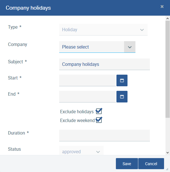Open the Status approved dropdown

point(81,152)
